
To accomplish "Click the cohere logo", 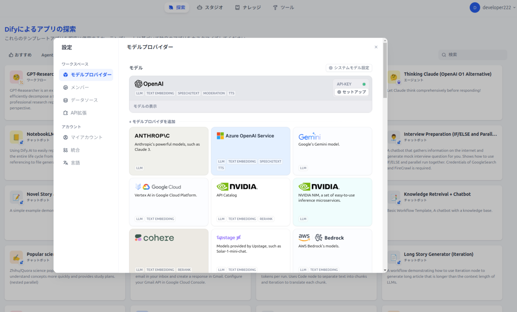I will coord(154,238).
